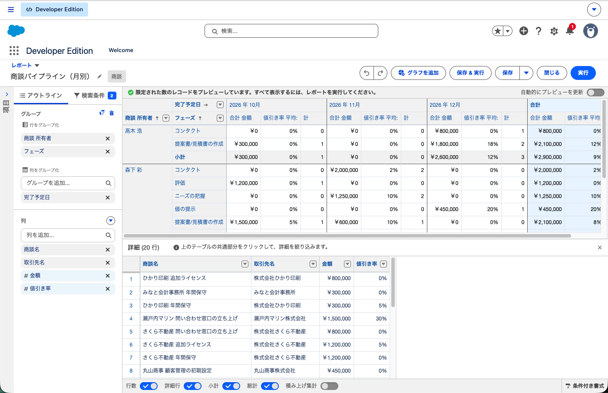Click the グラフを追加 button
Image resolution: width=608 pixels, height=393 pixels.
tap(419, 73)
